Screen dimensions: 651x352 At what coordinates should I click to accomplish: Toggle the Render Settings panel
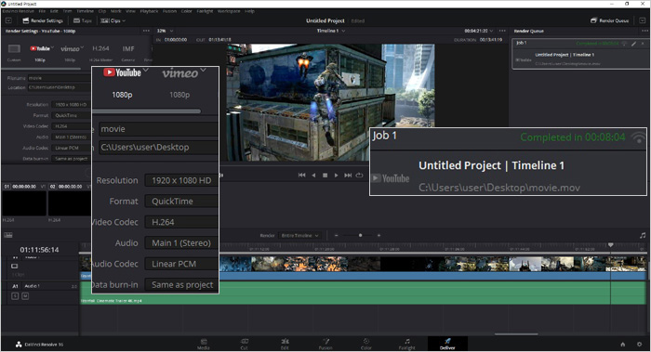(43, 20)
